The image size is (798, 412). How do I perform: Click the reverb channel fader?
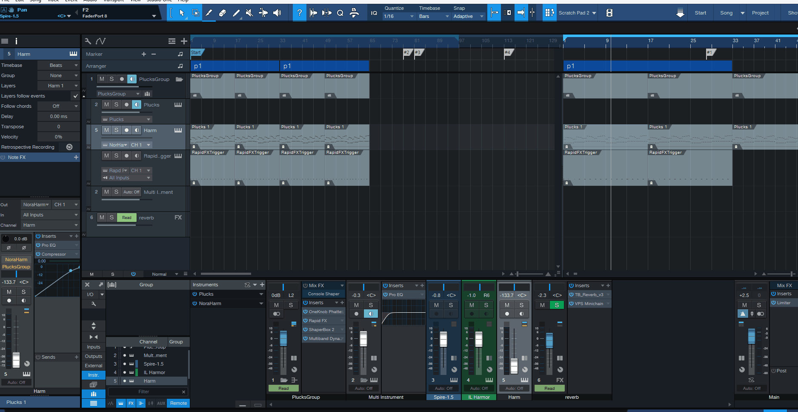(x=549, y=340)
